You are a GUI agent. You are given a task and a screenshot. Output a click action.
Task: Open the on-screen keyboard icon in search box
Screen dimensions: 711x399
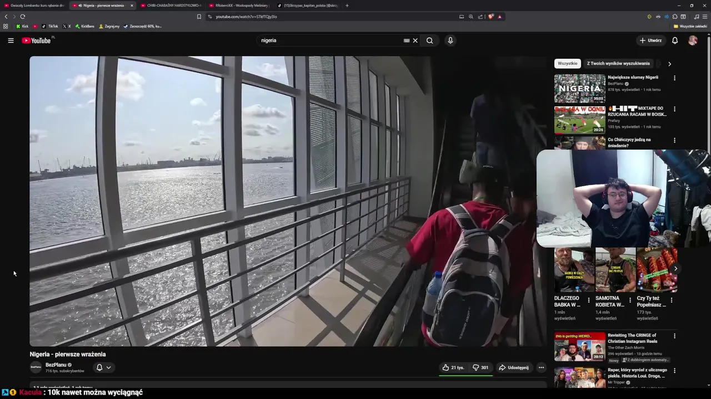407,40
